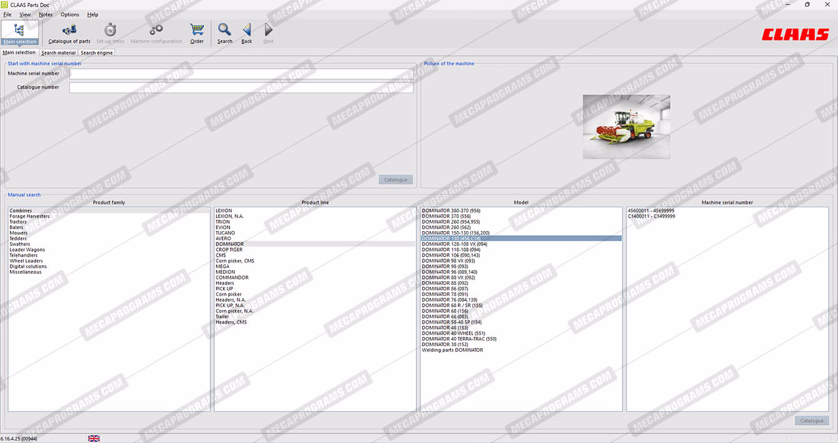Select LEXION product line
Viewport: 838px width, 443px height.
(315, 211)
